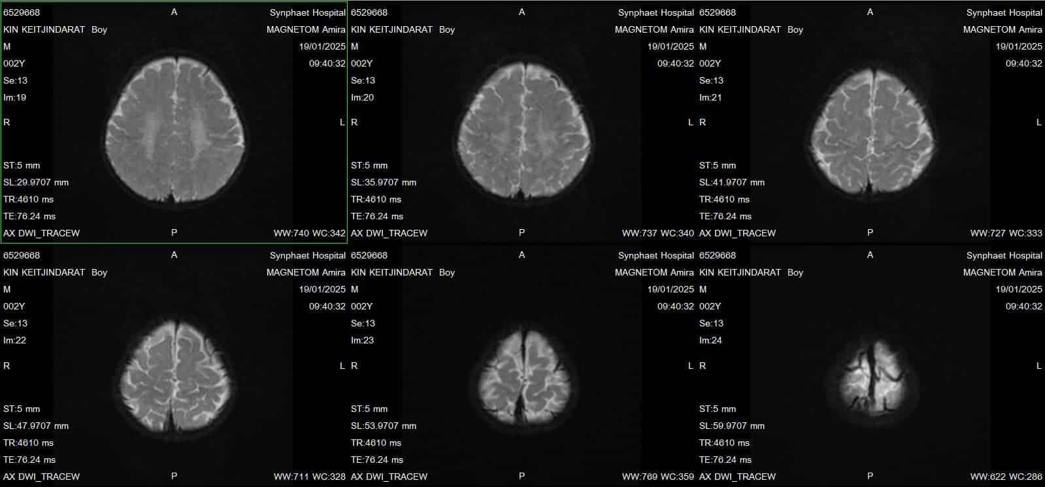
Task: Click the WW:622 WC:286 window level text
Action: tap(1006, 477)
